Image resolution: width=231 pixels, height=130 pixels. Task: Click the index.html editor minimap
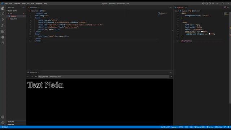[x=163, y=14]
